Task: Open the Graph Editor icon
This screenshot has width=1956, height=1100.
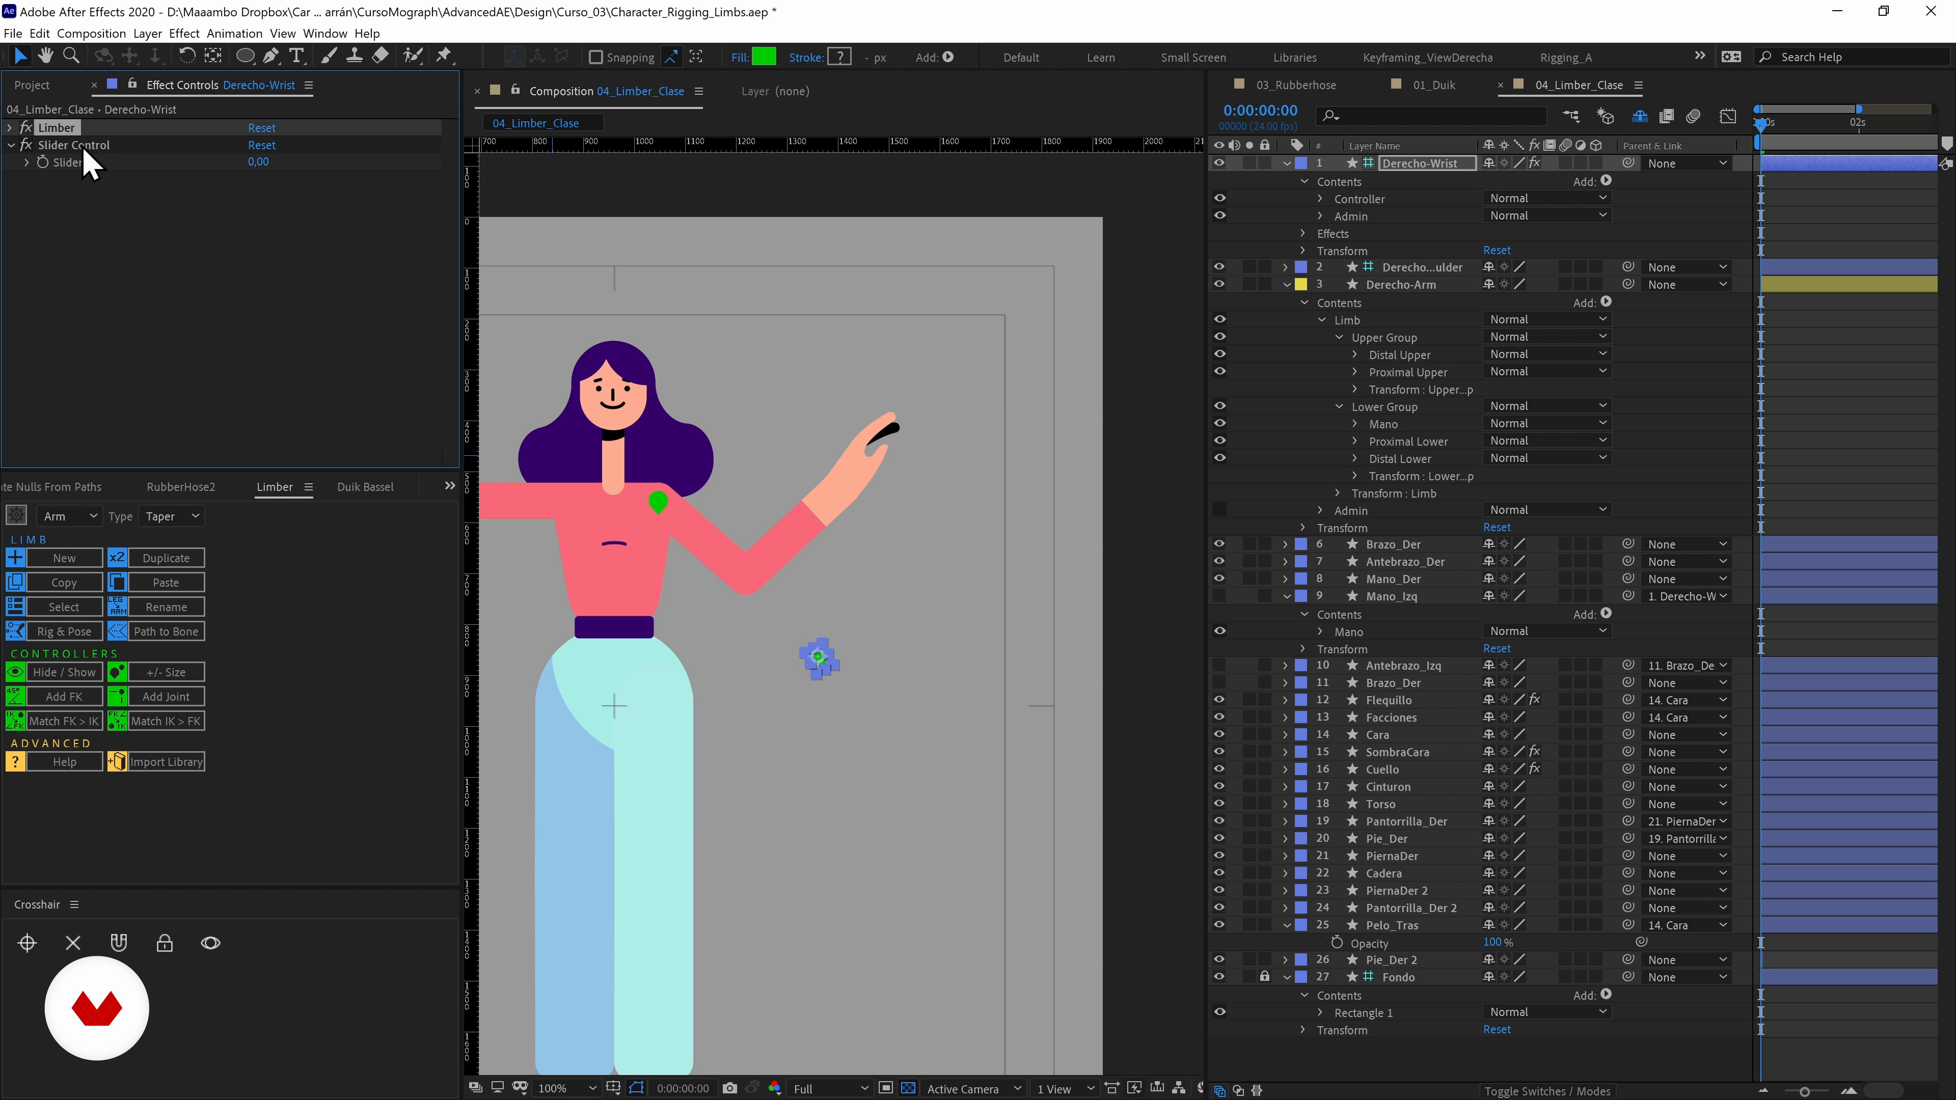Action: tap(1728, 116)
